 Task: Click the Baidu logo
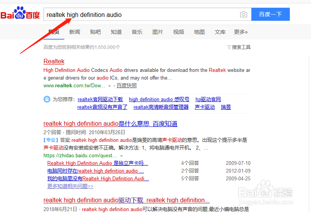click(20, 13)
